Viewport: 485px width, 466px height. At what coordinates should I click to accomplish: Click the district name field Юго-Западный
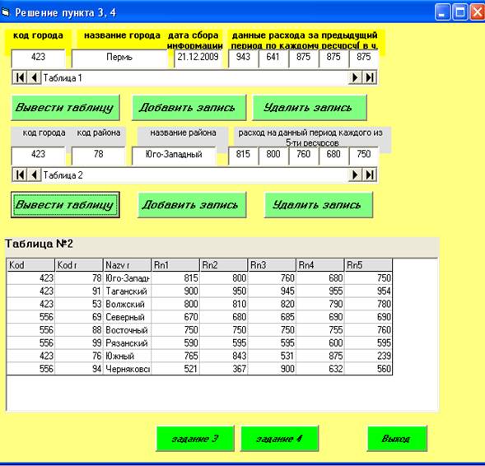[174, 156]
